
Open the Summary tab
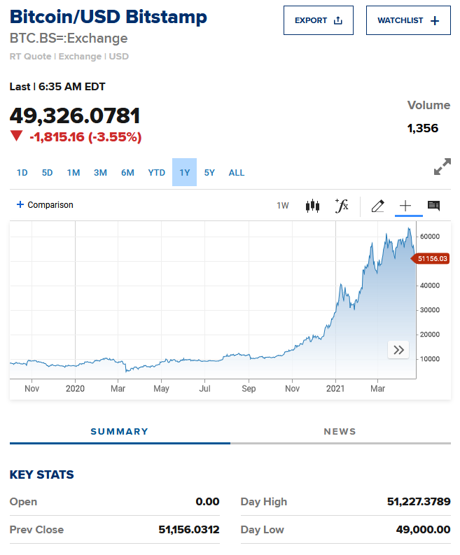[x=120, y=432]
